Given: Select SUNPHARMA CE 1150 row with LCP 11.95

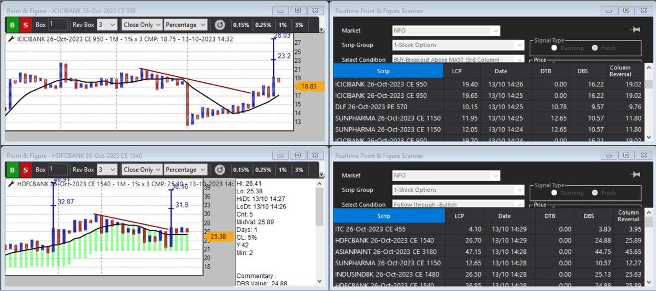Looking at the screenshot, I should point(489,118).
